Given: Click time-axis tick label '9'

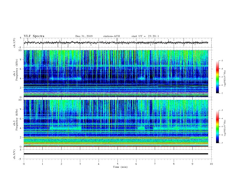Looking at the screenshot, I should pos(192,164).
